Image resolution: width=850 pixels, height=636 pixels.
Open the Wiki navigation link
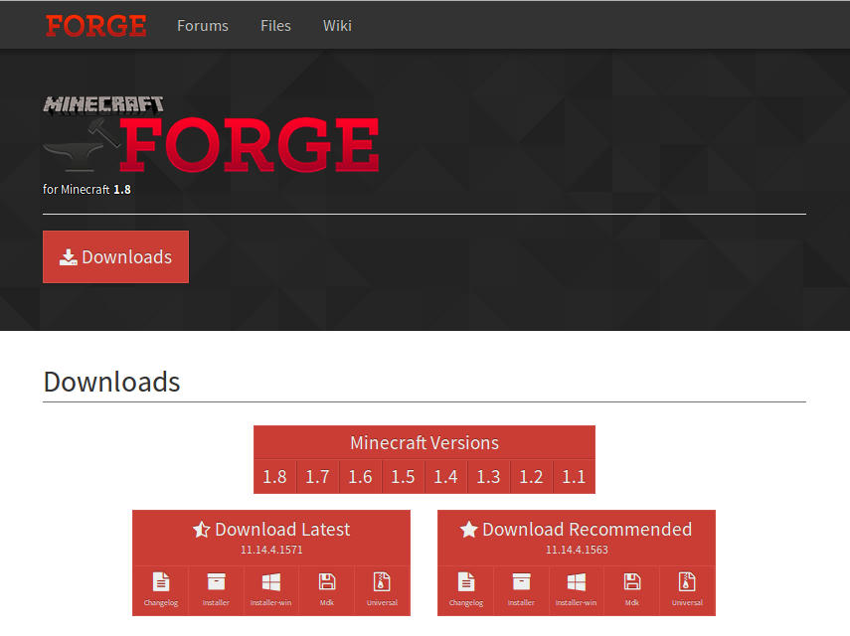pyautogui.click(x=337, y=26)
